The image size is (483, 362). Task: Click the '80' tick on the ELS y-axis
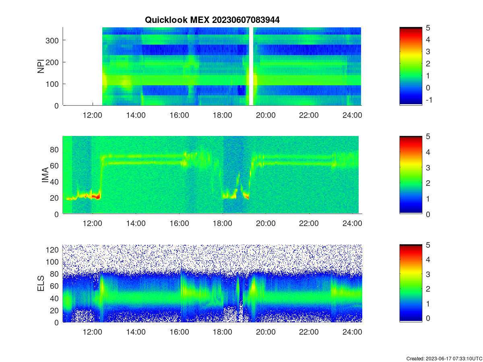[55, 274]
